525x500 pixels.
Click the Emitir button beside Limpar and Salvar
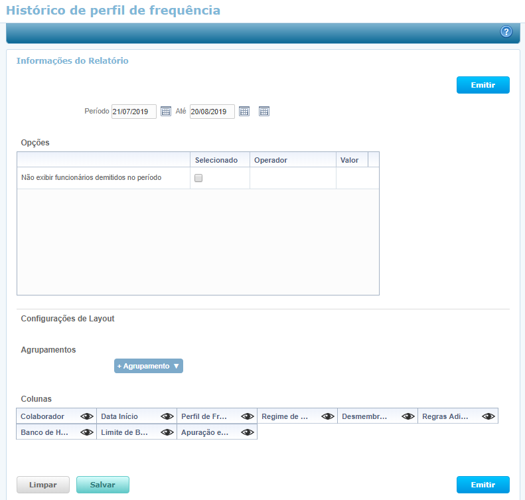point(483,485)
